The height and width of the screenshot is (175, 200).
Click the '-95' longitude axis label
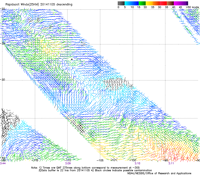tap(165, 160)
